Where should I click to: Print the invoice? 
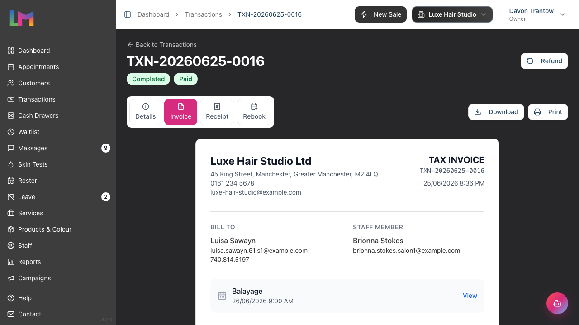pos(548,112)
